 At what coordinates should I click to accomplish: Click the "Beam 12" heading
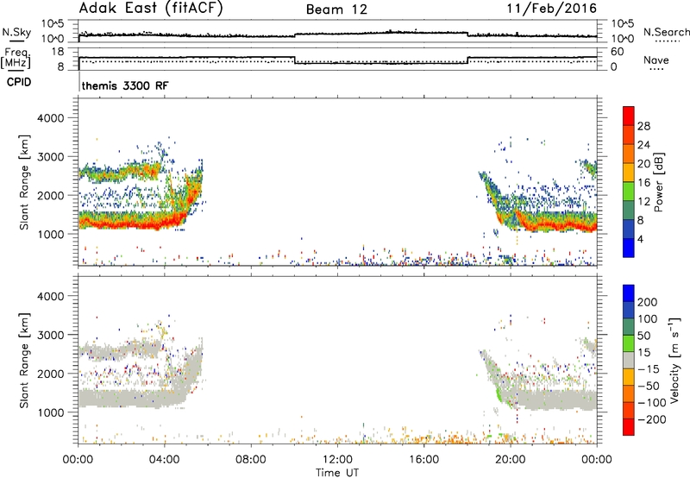(x=336, y=9)
